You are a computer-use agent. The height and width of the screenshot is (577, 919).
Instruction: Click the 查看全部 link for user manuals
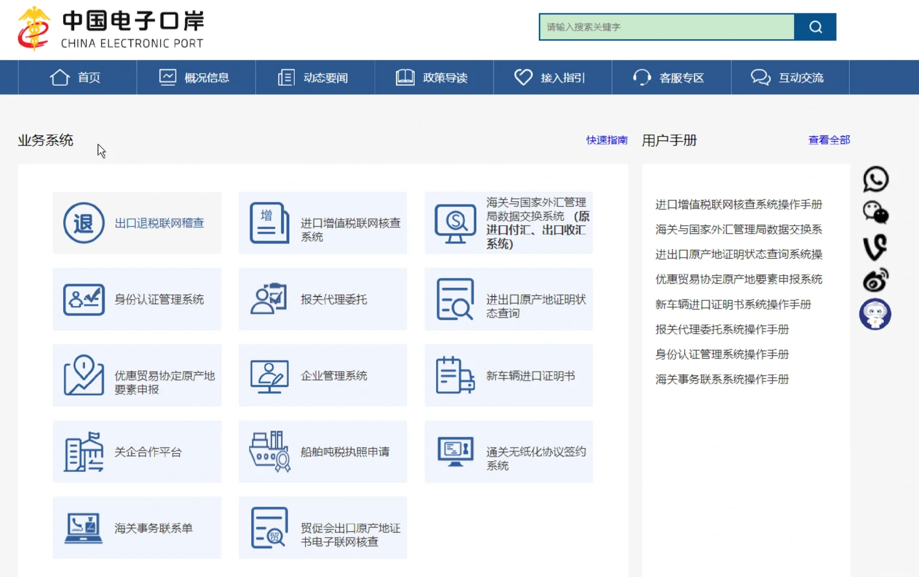829,140
